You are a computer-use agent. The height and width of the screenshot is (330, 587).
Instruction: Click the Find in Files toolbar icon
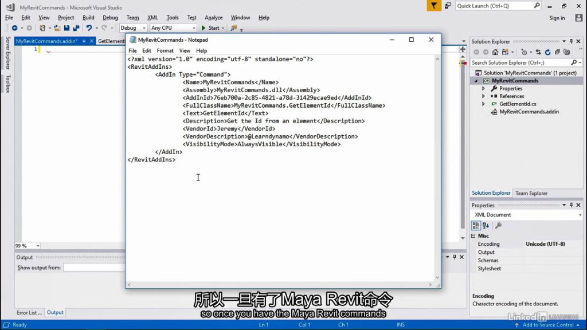234,28
